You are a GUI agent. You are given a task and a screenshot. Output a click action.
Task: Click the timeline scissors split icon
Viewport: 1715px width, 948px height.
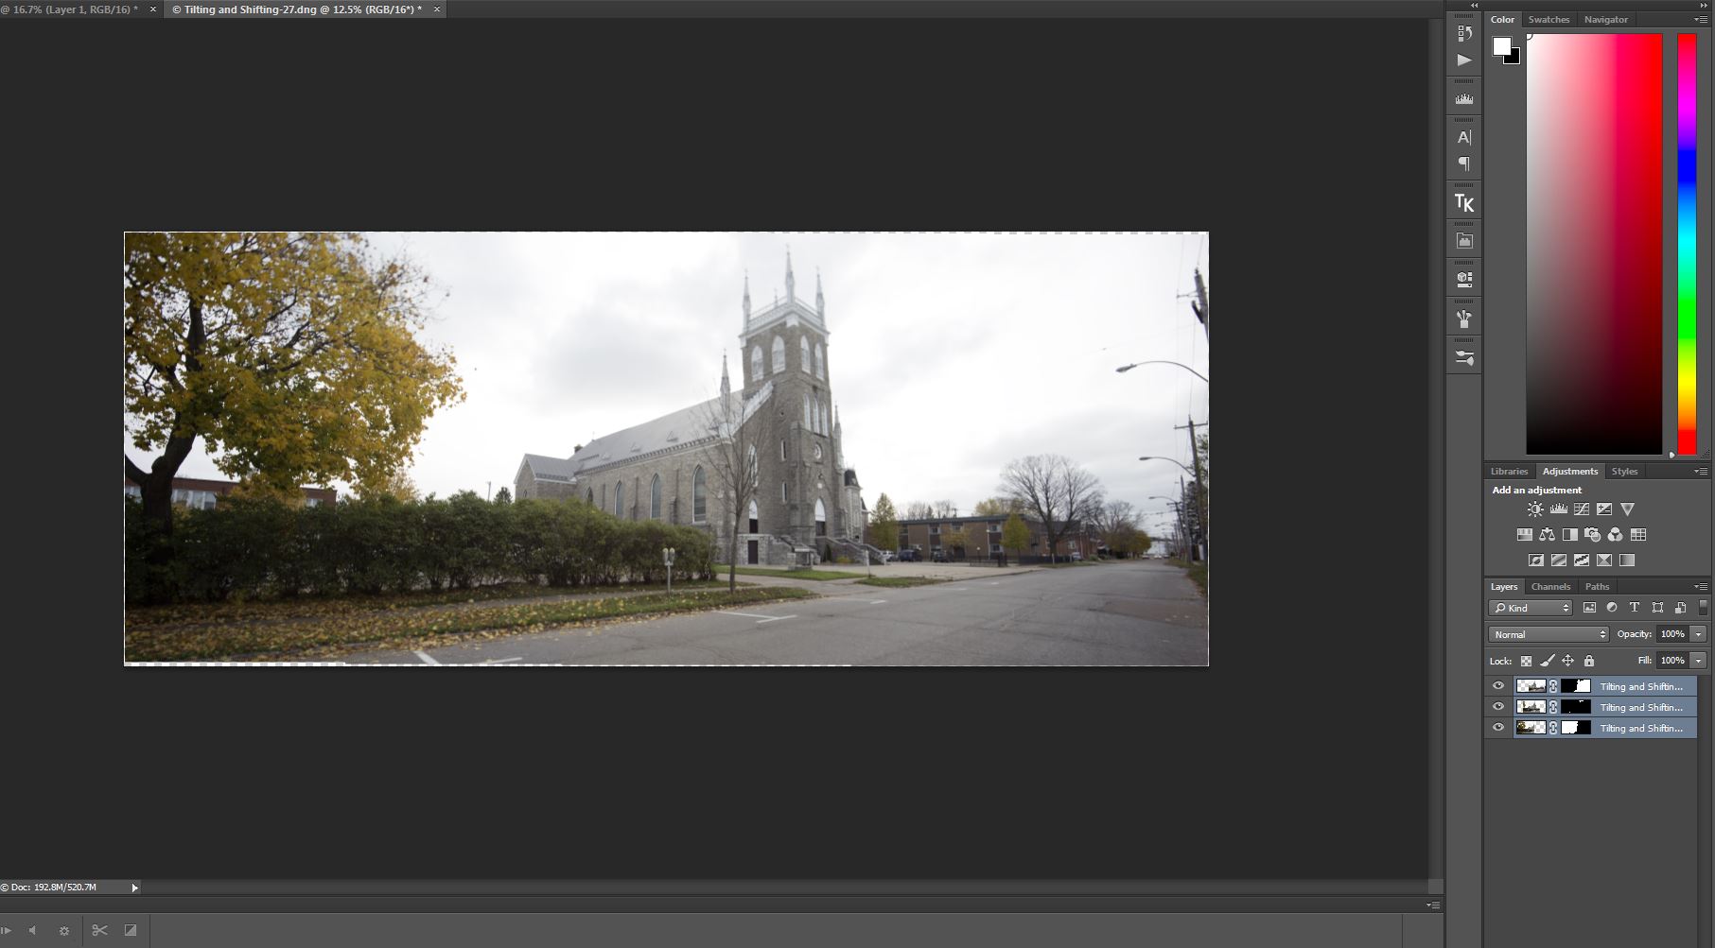99,930
